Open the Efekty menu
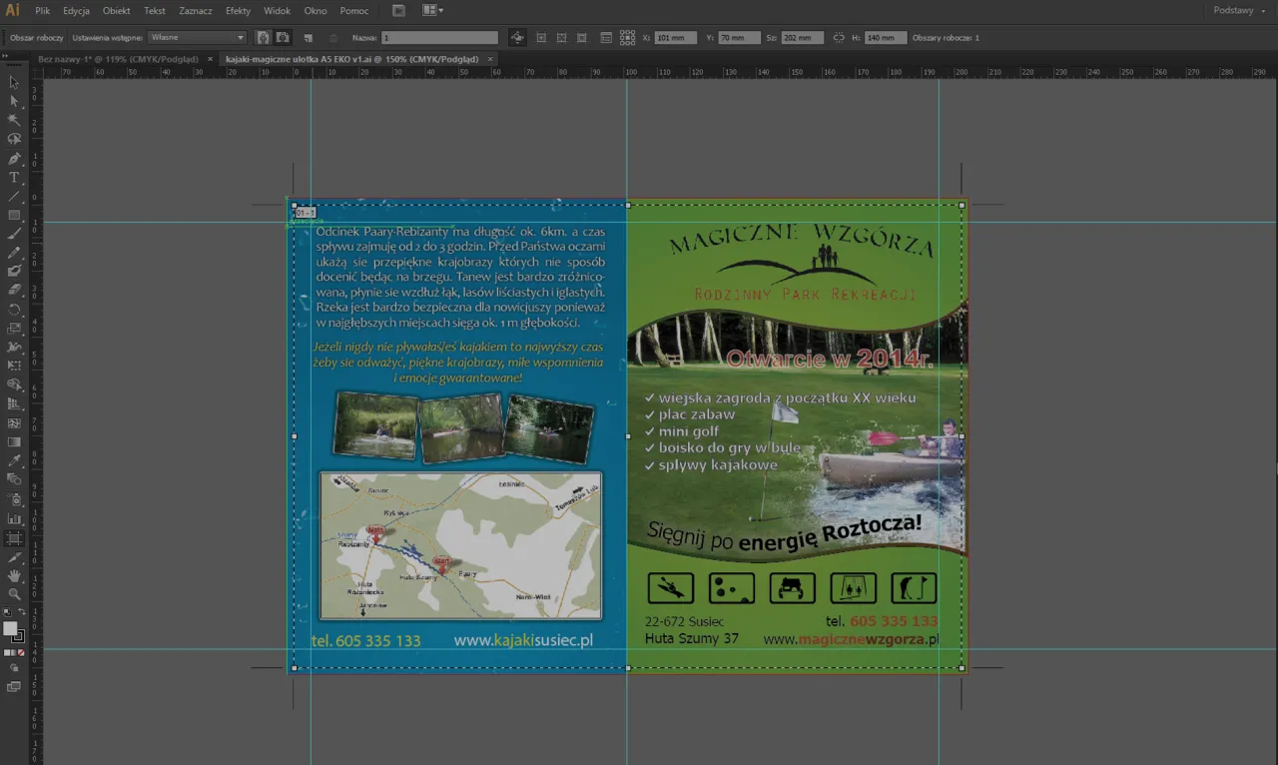 tap(238, 10)
